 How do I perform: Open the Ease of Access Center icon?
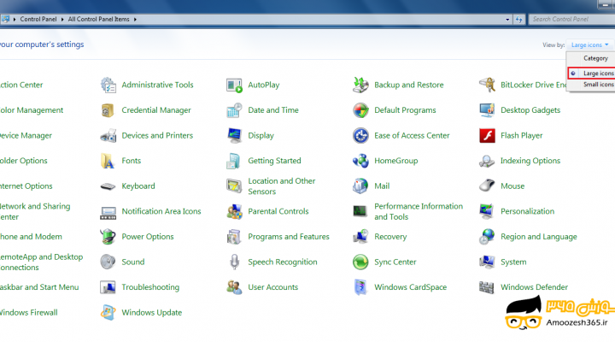tap(360, 135)
